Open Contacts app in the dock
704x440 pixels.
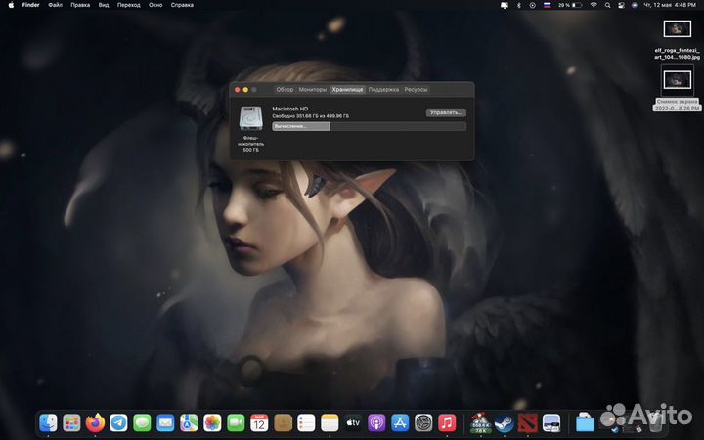283,423
